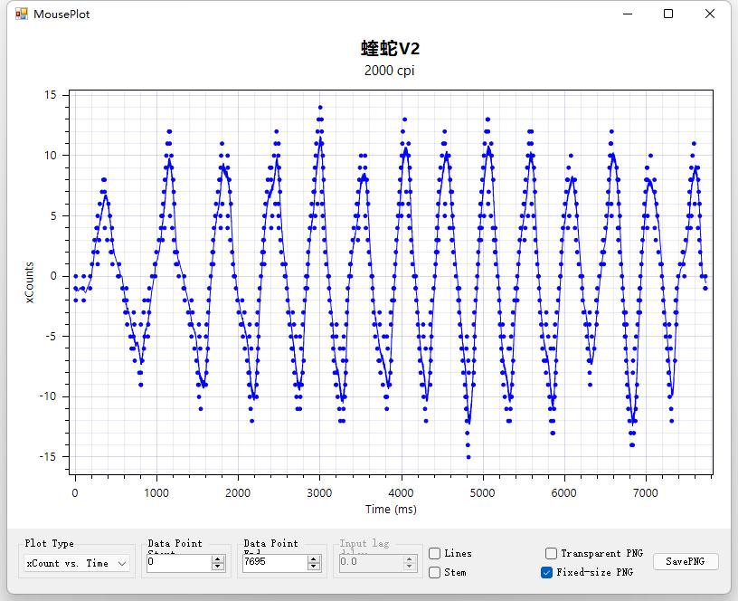The image size is (738, 601).
Task: Decrease Data Point End with down arrow
Action: [314, 567]
